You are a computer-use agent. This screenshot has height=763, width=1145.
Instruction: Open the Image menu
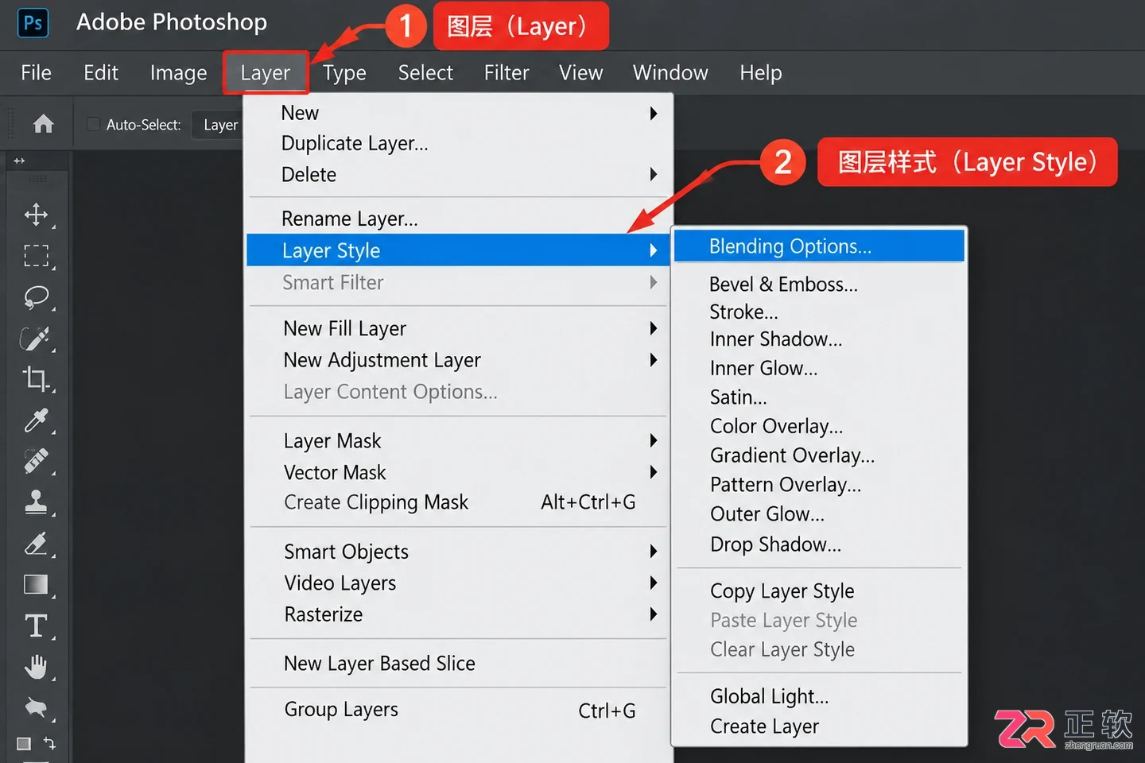click(x=178, y=73)
